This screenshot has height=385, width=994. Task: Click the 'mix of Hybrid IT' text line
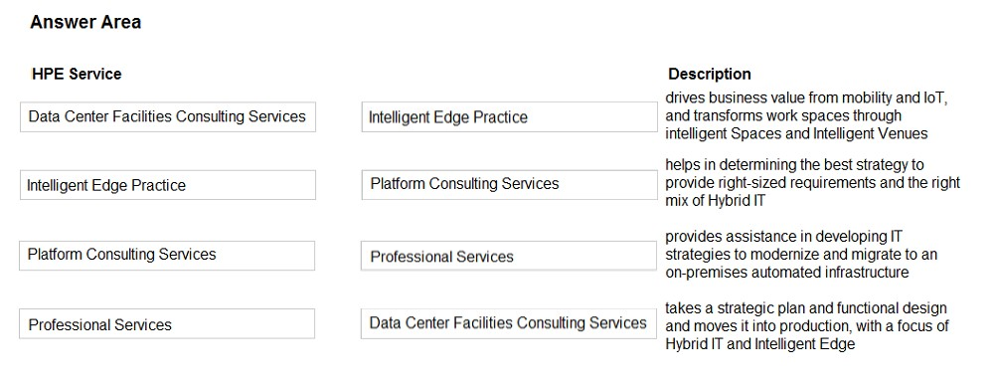point(715,200)
